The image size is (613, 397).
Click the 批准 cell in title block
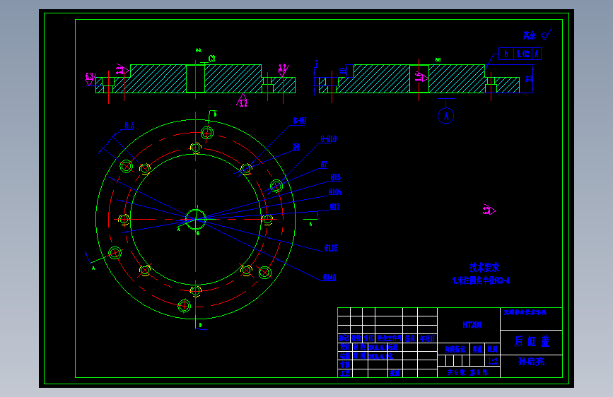click(395, 373)
